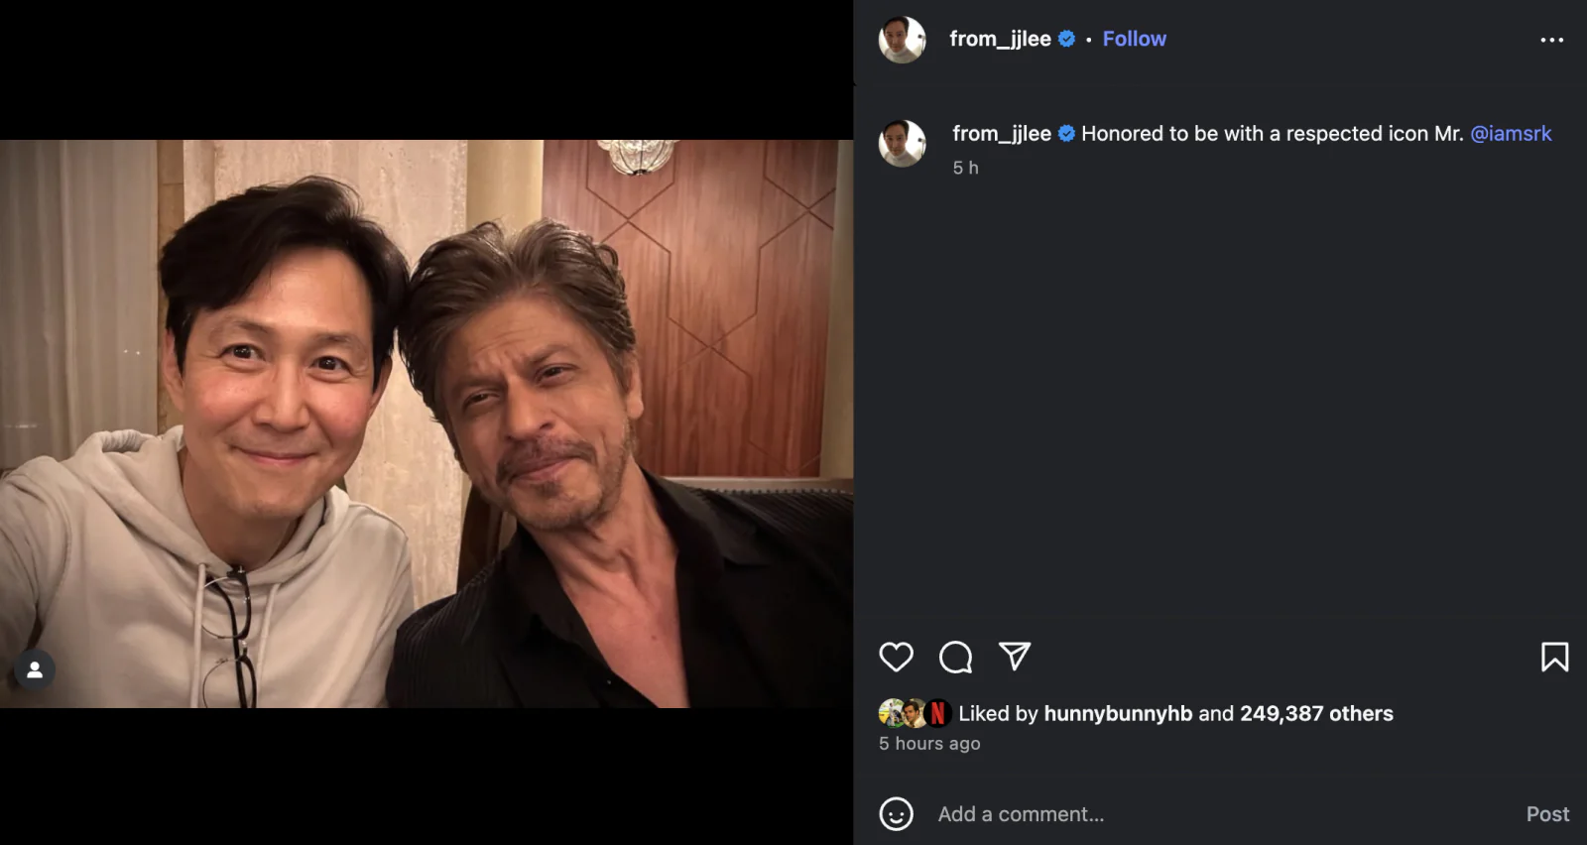This screenshot has height=845, width=1587.
Task: Open the post options three-dot menu
Action: [1550, 39]
